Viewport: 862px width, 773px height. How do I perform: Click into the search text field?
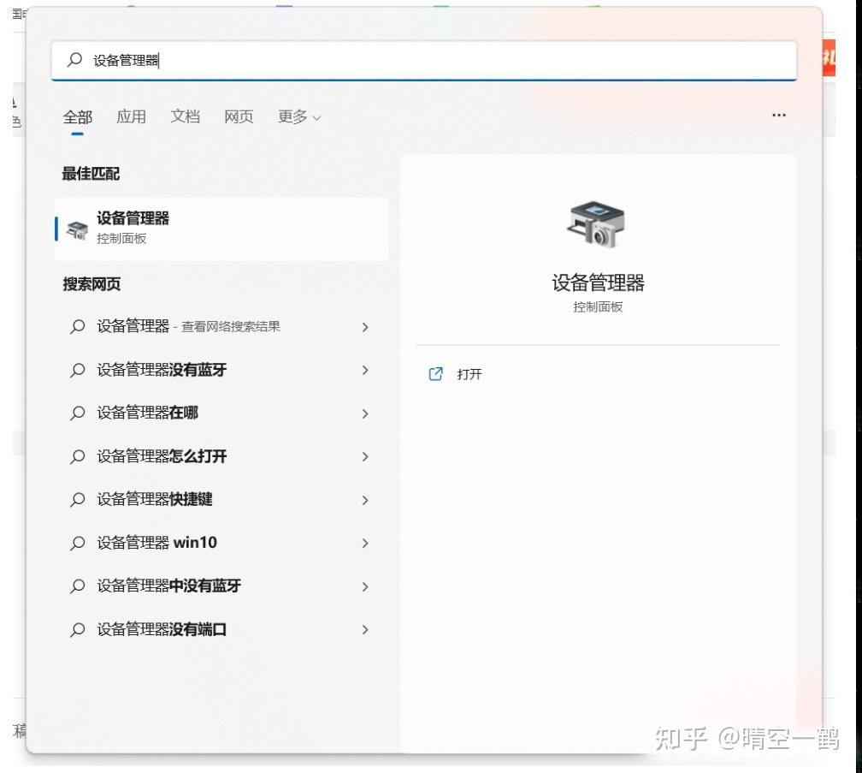point(424,60)
